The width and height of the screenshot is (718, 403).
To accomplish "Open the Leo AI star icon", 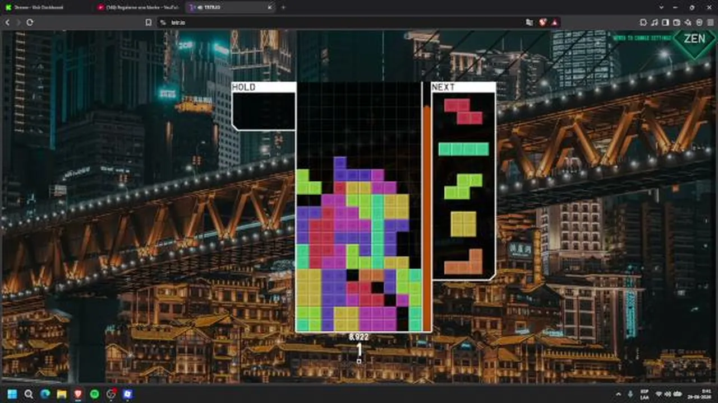I will click(688, 22).
